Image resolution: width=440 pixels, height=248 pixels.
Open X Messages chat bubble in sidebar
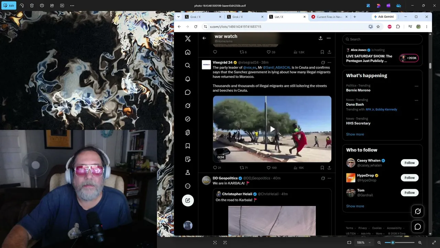pos(188,92)
